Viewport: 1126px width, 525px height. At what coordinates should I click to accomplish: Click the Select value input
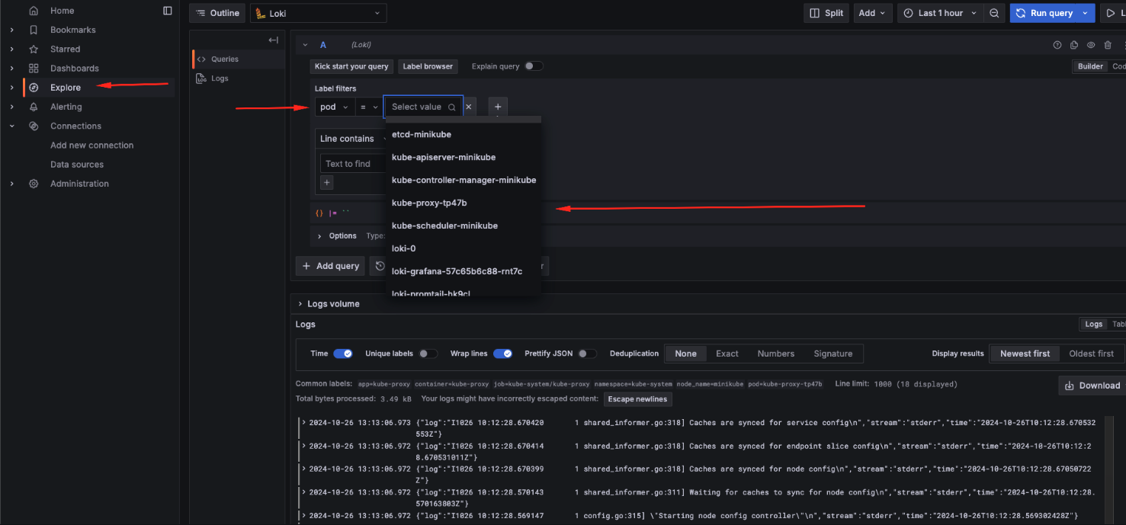[x=423, y=107]
